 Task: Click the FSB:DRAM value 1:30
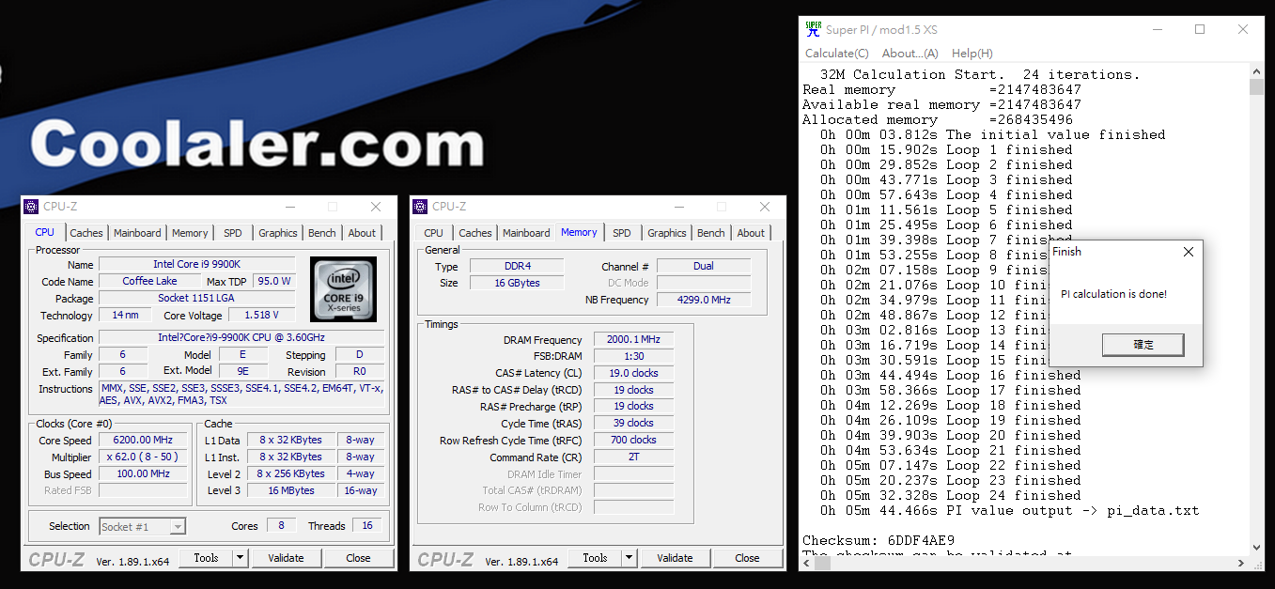[633, 357]
